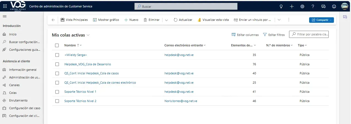The height and width of the screenshot is (124, 351).
Task: Click the smiley feedback icon
Action: (334, 6)
